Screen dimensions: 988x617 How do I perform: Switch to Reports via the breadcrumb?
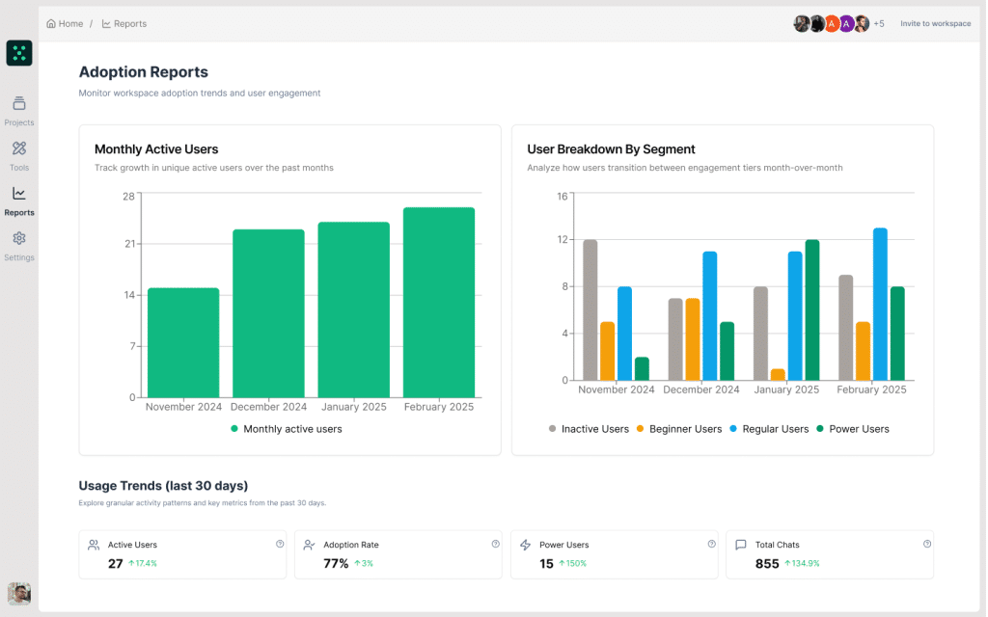pos(130,23)
